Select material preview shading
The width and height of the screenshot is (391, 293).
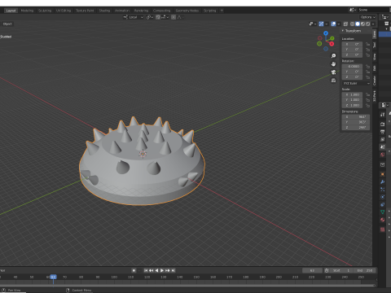tap(362, 24)
